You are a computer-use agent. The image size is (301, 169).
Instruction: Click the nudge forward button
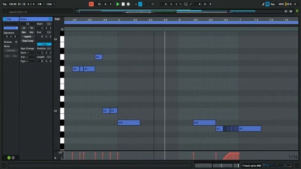[15, 56]
